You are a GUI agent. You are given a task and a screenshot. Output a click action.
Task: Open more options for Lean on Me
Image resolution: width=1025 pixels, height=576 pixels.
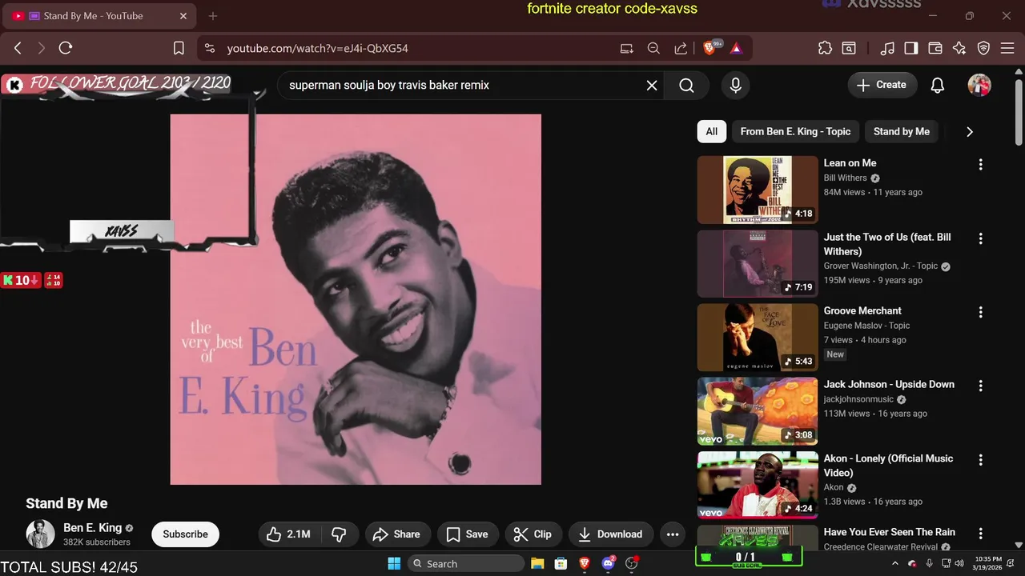pos(980,164)
